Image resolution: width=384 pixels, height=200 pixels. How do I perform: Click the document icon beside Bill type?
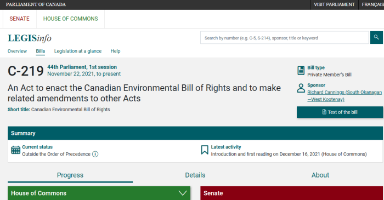301,71
